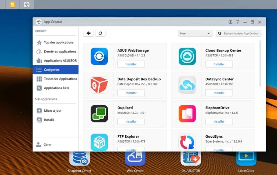This screenshot has width=277, height=175.
Task: Install Data Deposit Box Backup
Action: tap(131, 93)
